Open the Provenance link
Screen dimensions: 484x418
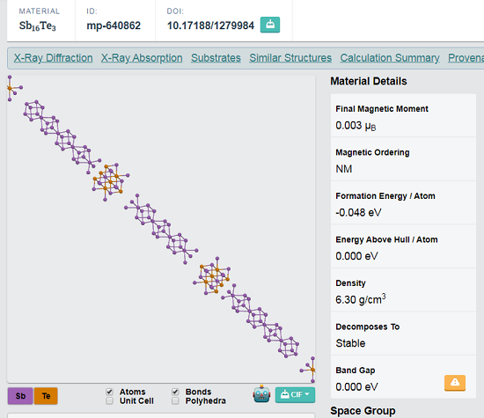[x=466, y=58]
